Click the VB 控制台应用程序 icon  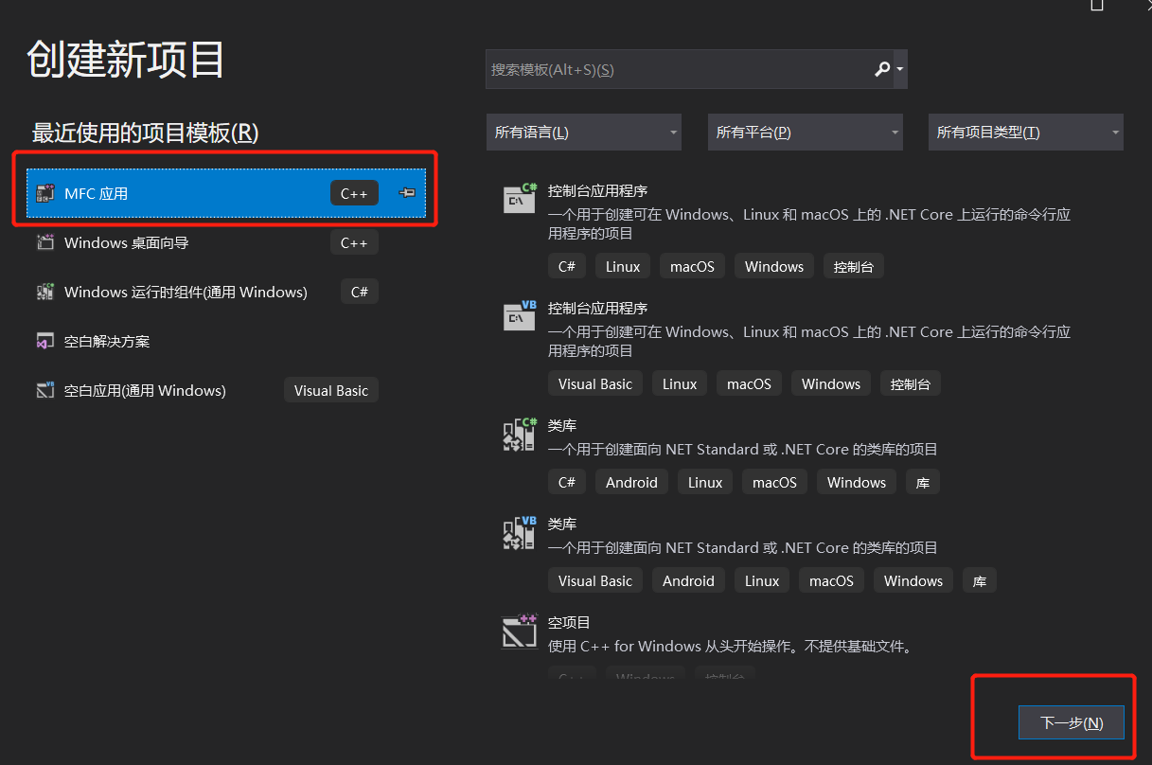tap(520, 315)
